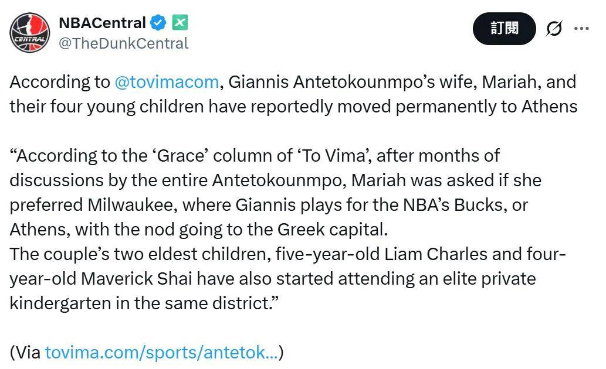Open the @tovimacom mention link
This screenshot has width=606, height=369.
click(x=167, y=81)
